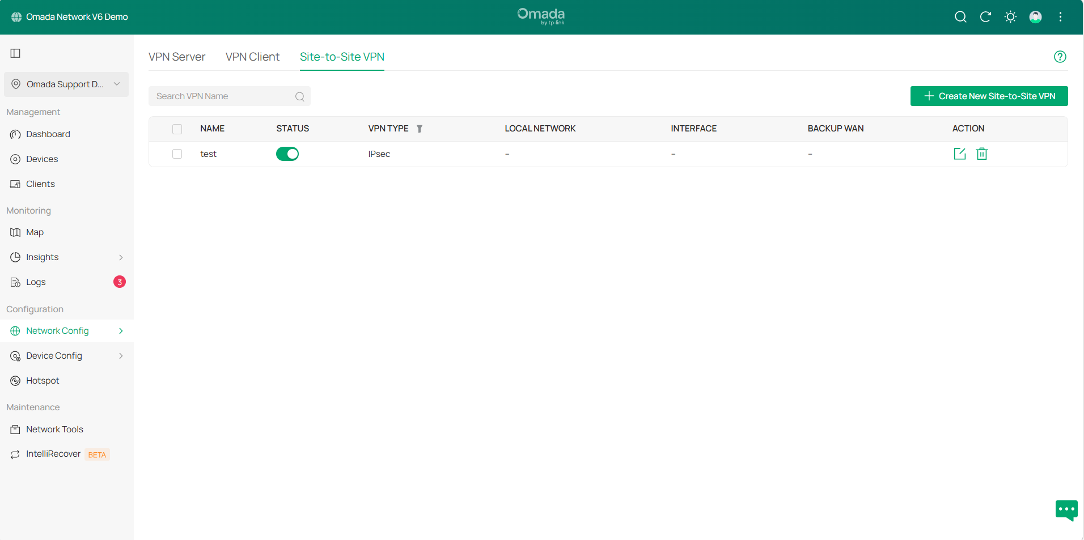Select the checkbox for test row
1084x540 pixels.
pyautogui.click(x=177, y=154)
